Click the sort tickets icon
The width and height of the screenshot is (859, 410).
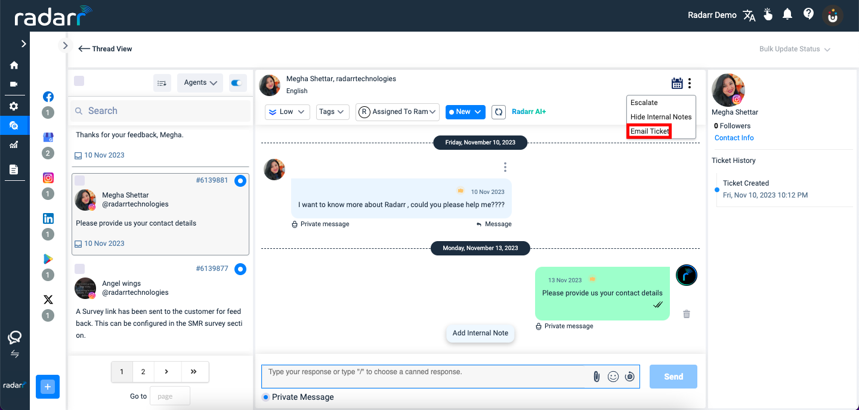point(162,83)
